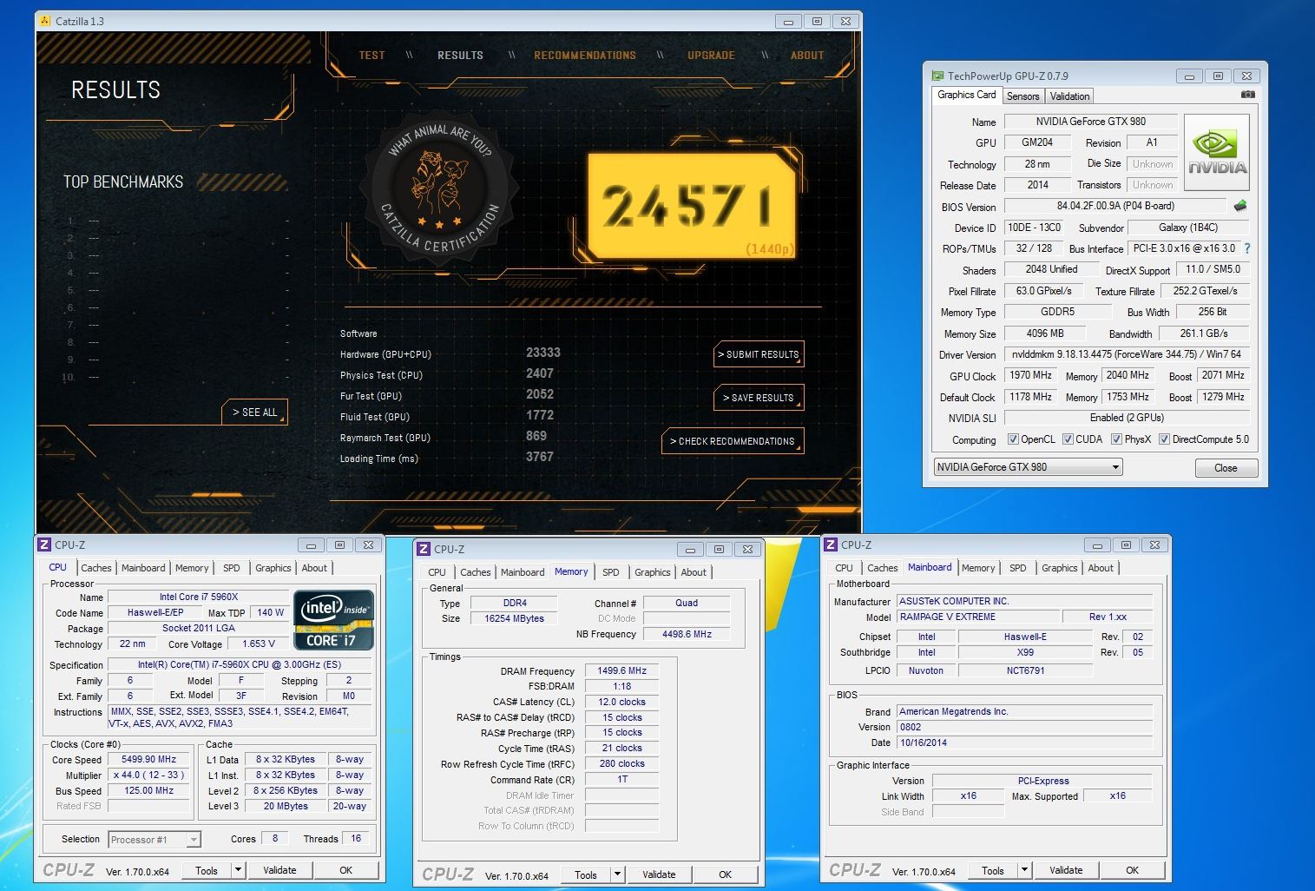Screen dimensions: 1315x891
Task: Click the NB Frequency 4498.6 MHz value
Action: [687, 634]
